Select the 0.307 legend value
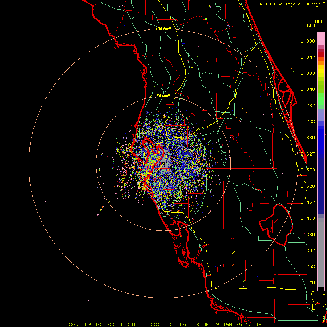The width and height of the screenshot is (327, 327). point(308,250)
